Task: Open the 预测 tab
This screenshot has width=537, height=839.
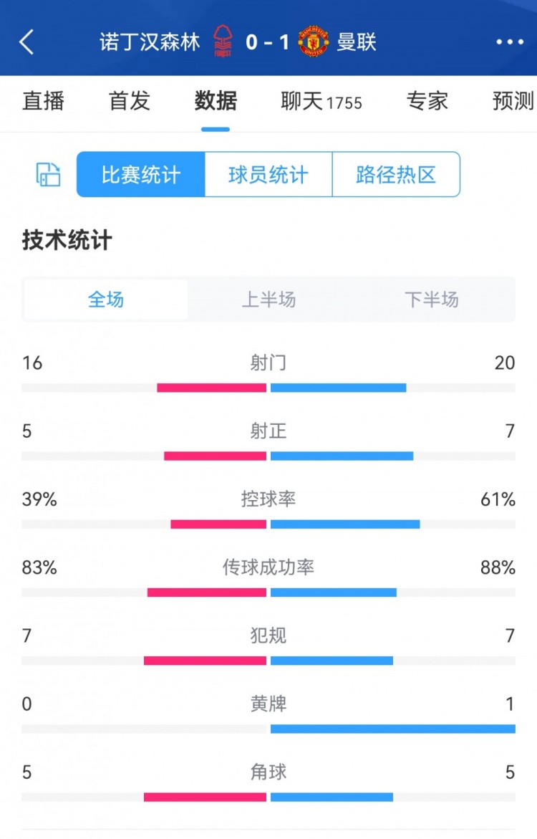Action: tap(513, 101)
